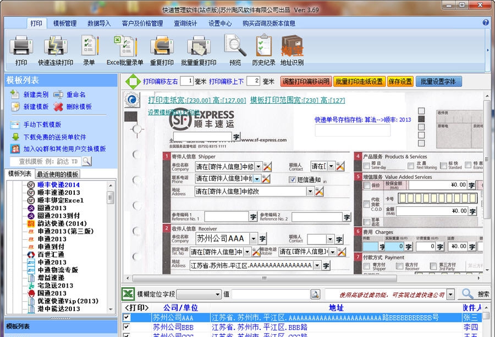
Task: Expand the 苏州公司AAA receiver company dropdown
Action: pyautogui.click(x=252, y=239)
